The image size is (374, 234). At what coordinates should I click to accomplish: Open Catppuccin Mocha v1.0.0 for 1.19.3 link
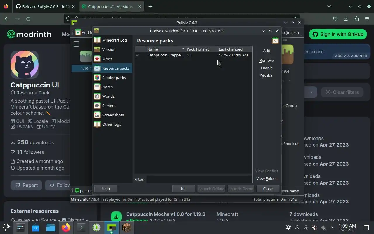[166, 214]
